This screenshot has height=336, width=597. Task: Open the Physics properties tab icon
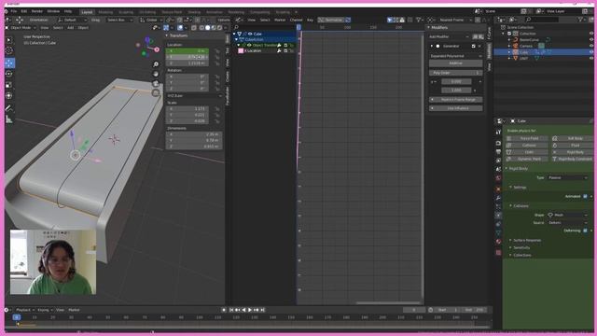498,216
